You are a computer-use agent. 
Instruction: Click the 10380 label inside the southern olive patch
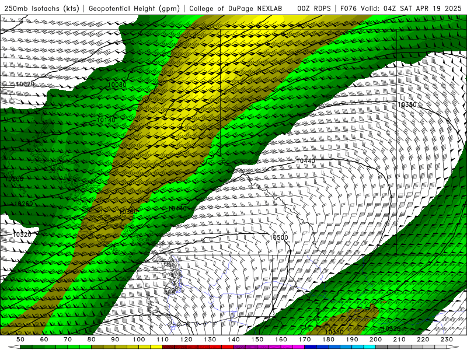[334, 331]
